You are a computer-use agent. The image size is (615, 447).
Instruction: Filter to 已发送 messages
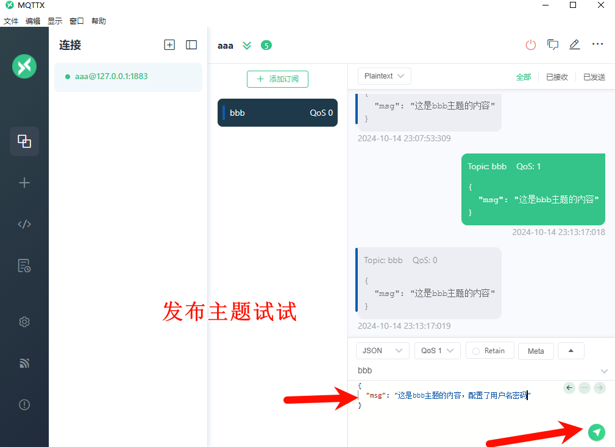[x=594, y=77]
